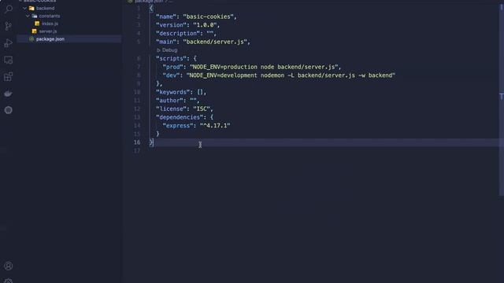Open the Accounts menu icon
The width and height of the screenshot is (504, 283).
pos(9,266)
